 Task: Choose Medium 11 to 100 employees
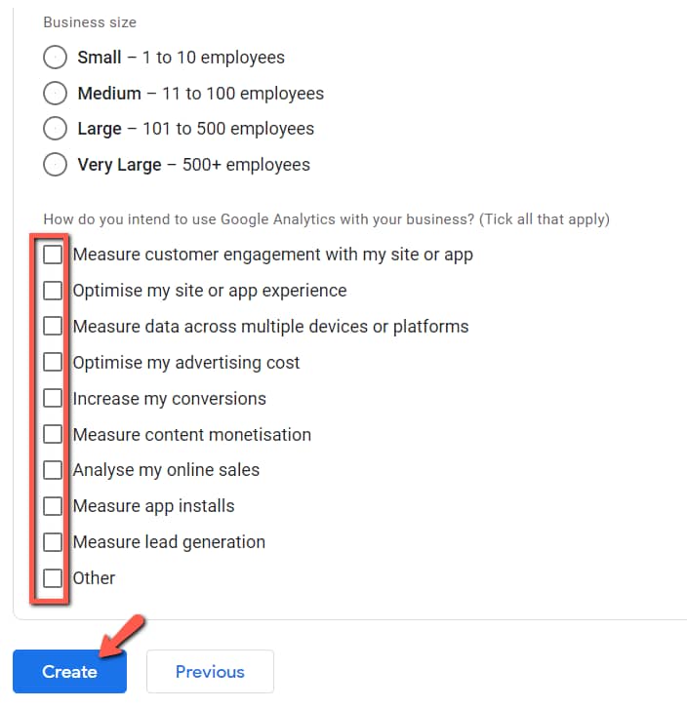(56, 94)
